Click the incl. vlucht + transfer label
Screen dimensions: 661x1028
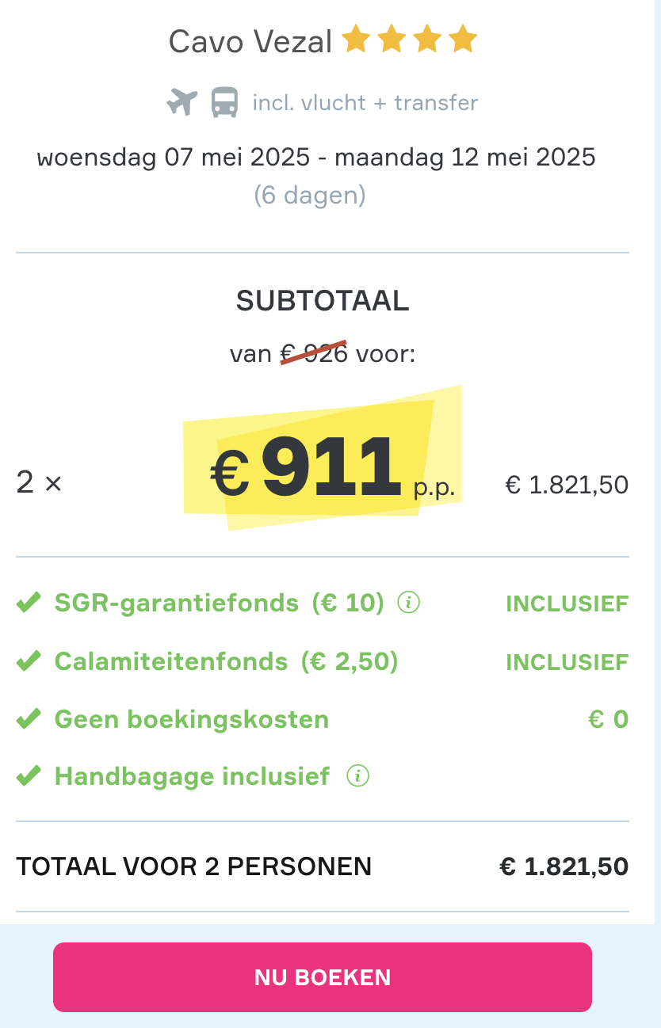tap(365, 103)
